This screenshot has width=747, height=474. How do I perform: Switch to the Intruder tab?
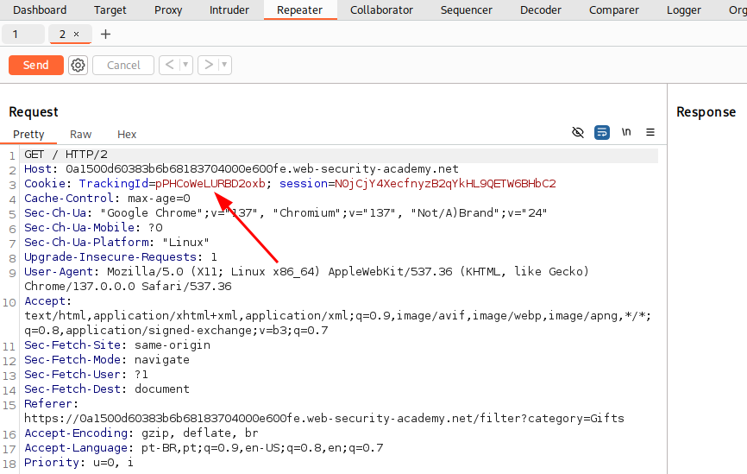(x=229, y=10)
